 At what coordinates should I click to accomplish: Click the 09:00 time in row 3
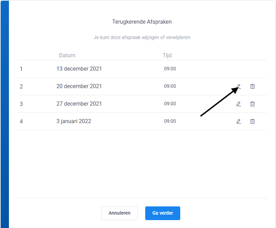(170, 104)
